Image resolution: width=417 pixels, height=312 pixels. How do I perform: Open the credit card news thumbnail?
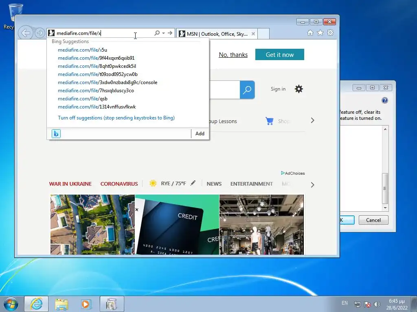177,225
